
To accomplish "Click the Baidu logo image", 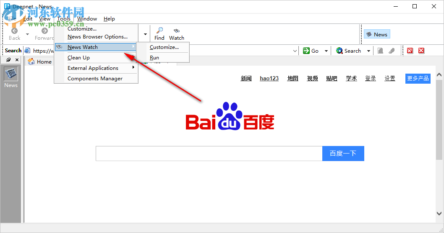I will pos(230,116).
